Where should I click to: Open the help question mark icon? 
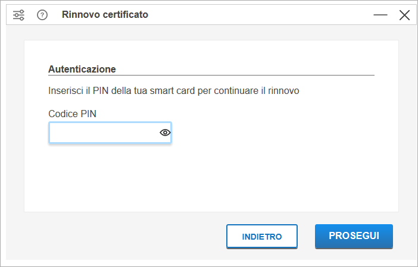click(x=42, y=15)
